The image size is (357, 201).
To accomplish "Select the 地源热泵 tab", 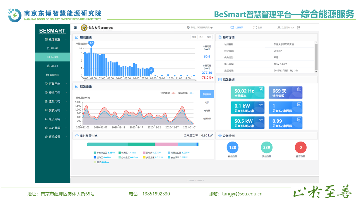I will click(x=207, y=119).
